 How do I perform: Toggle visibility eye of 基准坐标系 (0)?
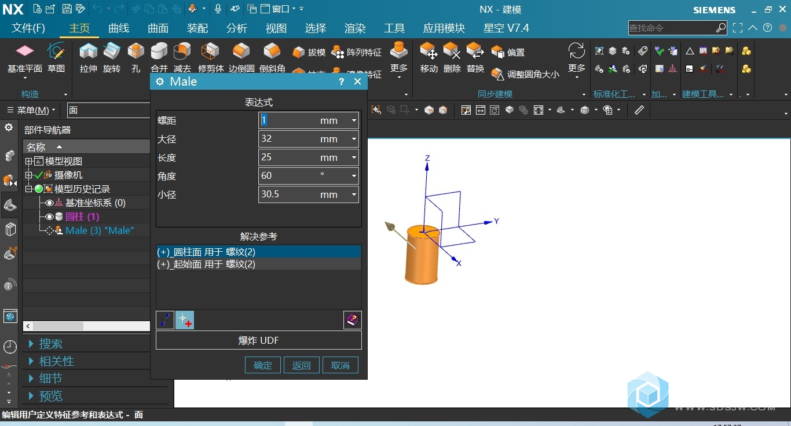[49, 203]
